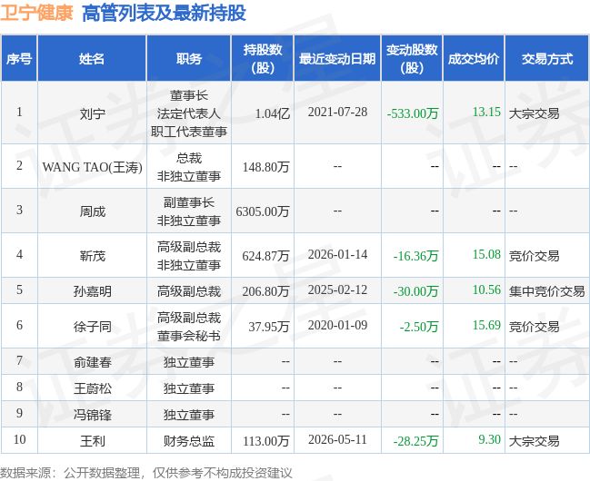Viewport: 590px width, 481px height.
Task: Click the holding value 6305.00万
Action: pos(263,211)
